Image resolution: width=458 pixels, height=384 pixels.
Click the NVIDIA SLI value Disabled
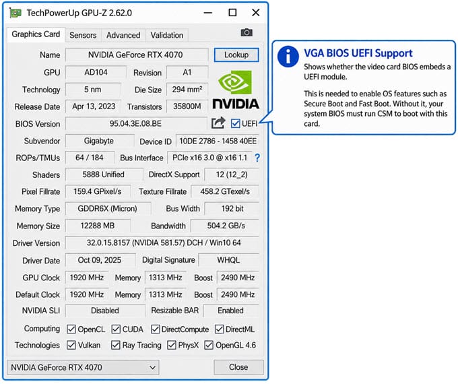click(105, 311)
